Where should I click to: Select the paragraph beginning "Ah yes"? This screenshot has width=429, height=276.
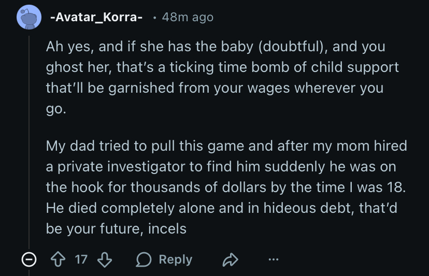pyautogui.click(x=215, y=77)
